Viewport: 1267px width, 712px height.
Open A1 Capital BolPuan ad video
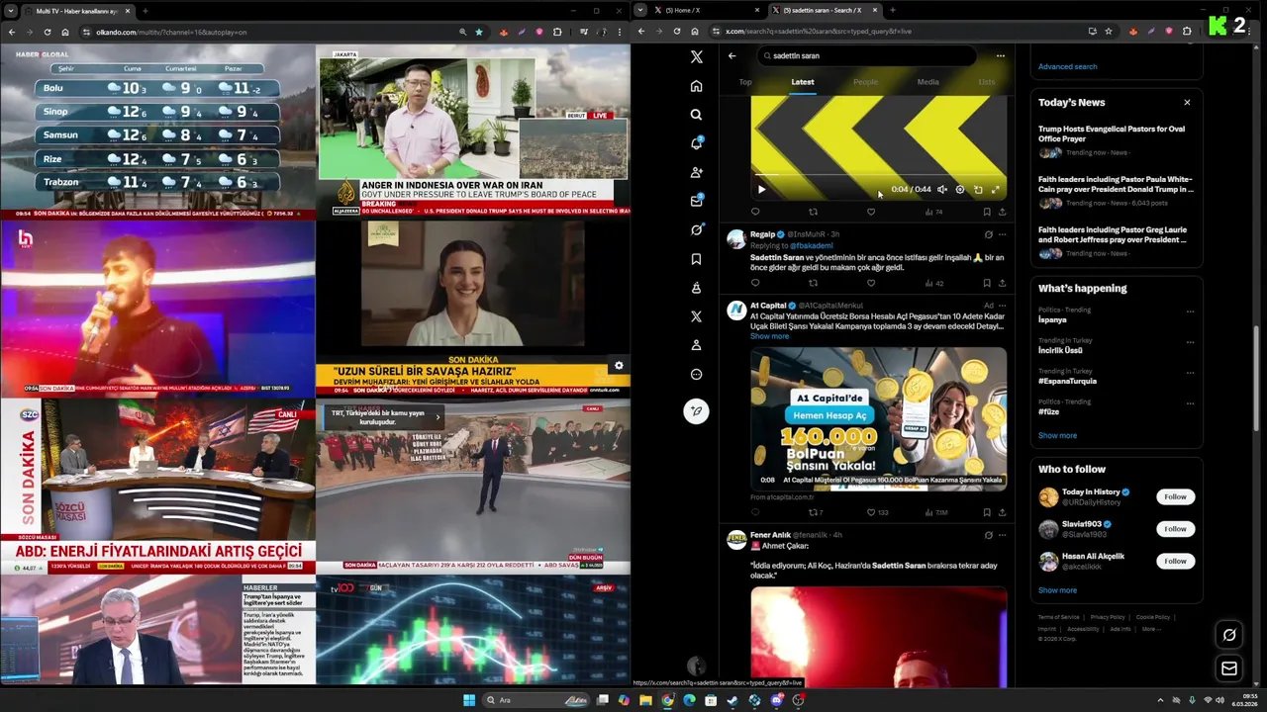click(878, 418)
